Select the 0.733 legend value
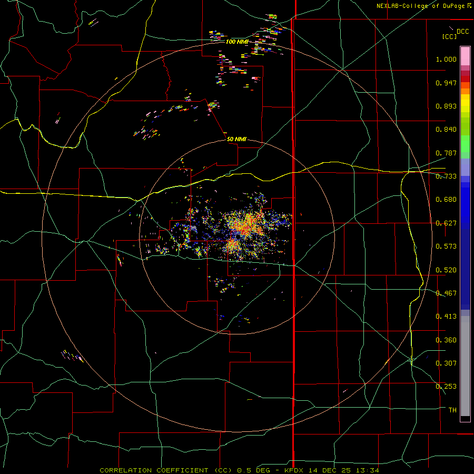This screenshot has width=474, height=474. click(446, 176)
